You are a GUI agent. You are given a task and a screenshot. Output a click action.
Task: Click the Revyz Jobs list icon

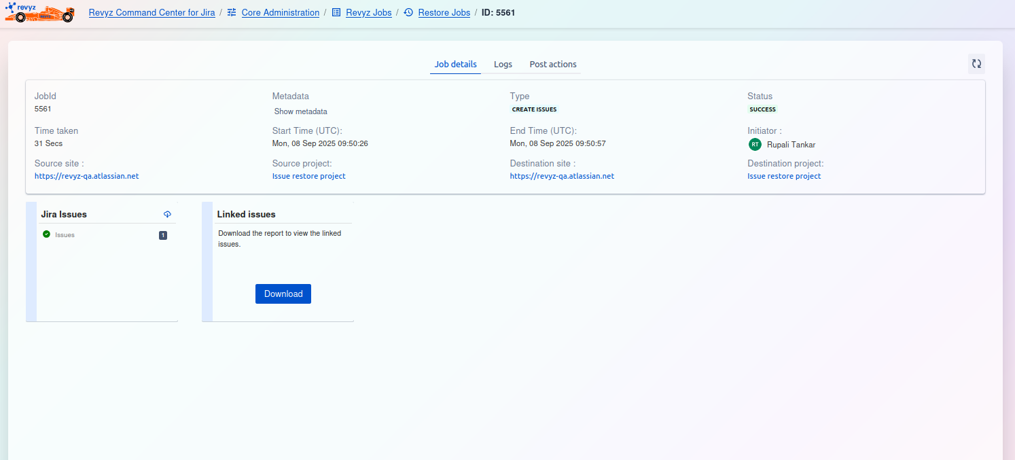[x=336, y=12]
